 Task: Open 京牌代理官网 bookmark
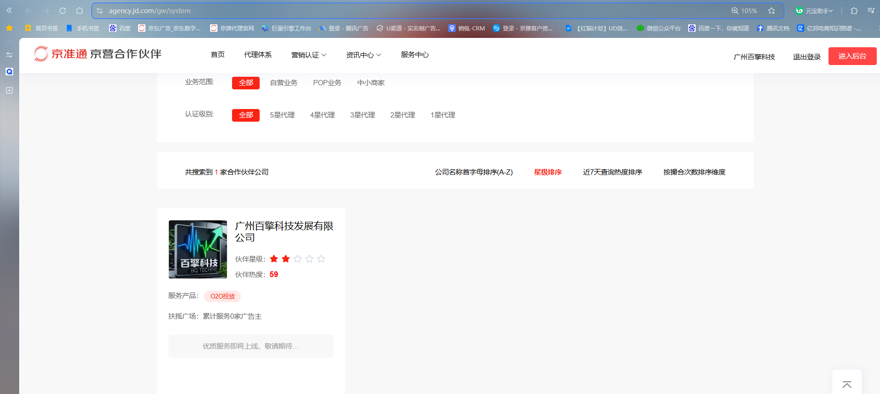[232, 29]
